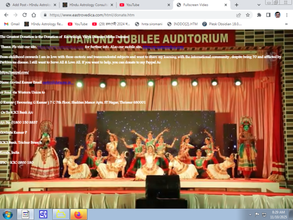Open the browser profile avatar

277,15
